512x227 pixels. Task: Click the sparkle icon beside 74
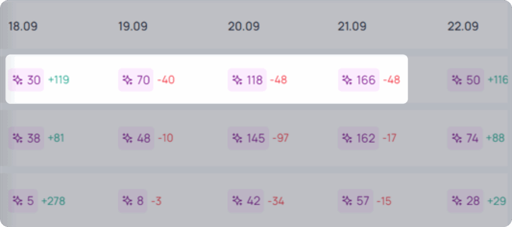[x=456, y=138]
